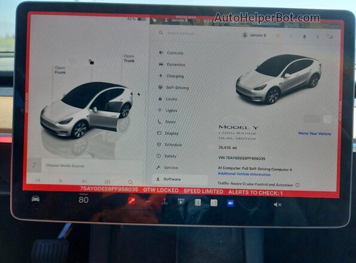356x263 pixels.
Task: Open the Service menu item
Action: coord(167,167)
